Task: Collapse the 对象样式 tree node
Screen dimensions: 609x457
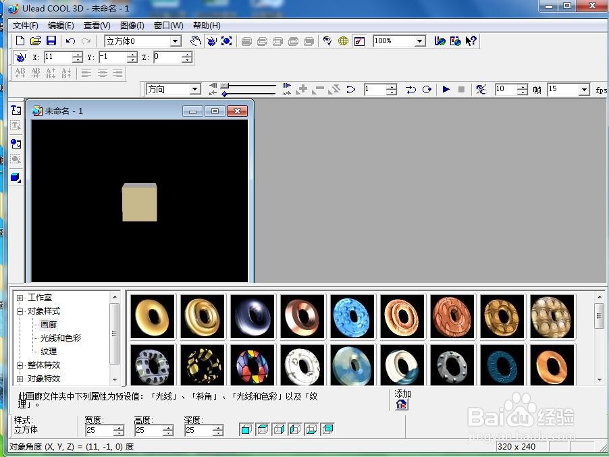Action: (20, 311)
